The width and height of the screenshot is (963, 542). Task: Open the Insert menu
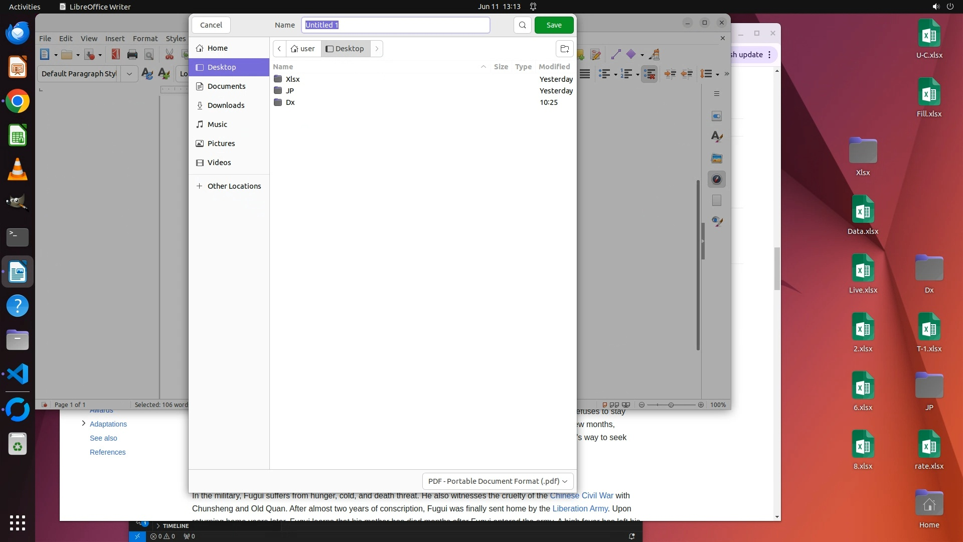pos(114,39)
